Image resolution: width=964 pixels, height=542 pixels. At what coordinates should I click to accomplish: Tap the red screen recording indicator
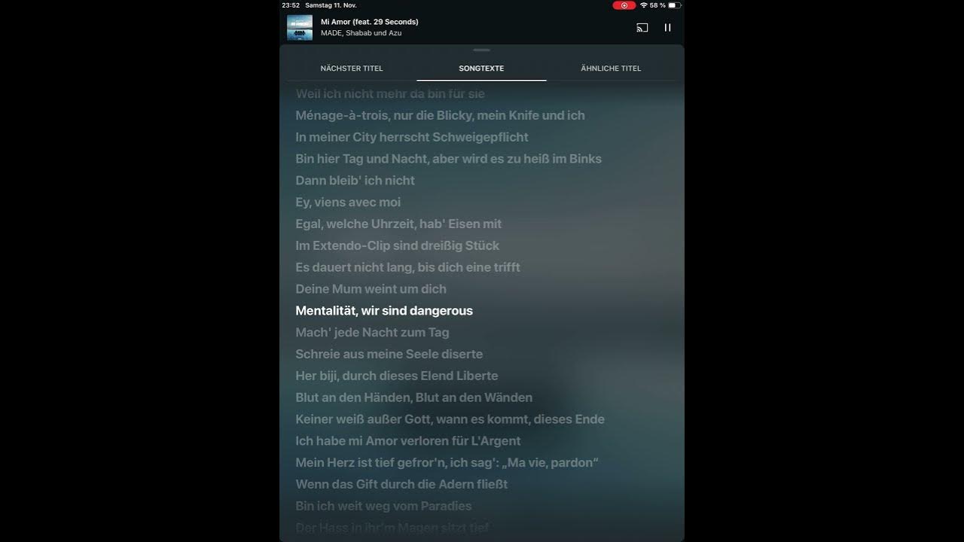coord(624,5)
